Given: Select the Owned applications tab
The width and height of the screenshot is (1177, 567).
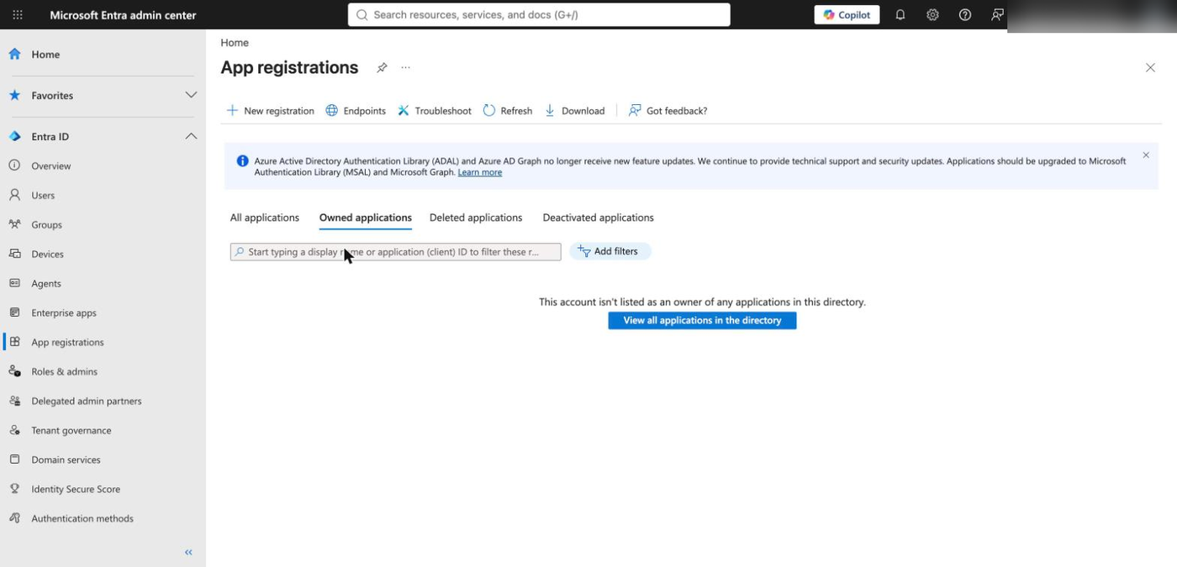Looking at the screenshot, I should (x=366, y=218).
